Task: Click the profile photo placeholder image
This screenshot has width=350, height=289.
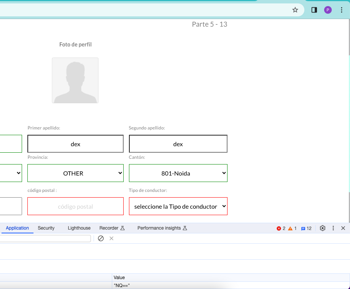Action: [75, 80]
